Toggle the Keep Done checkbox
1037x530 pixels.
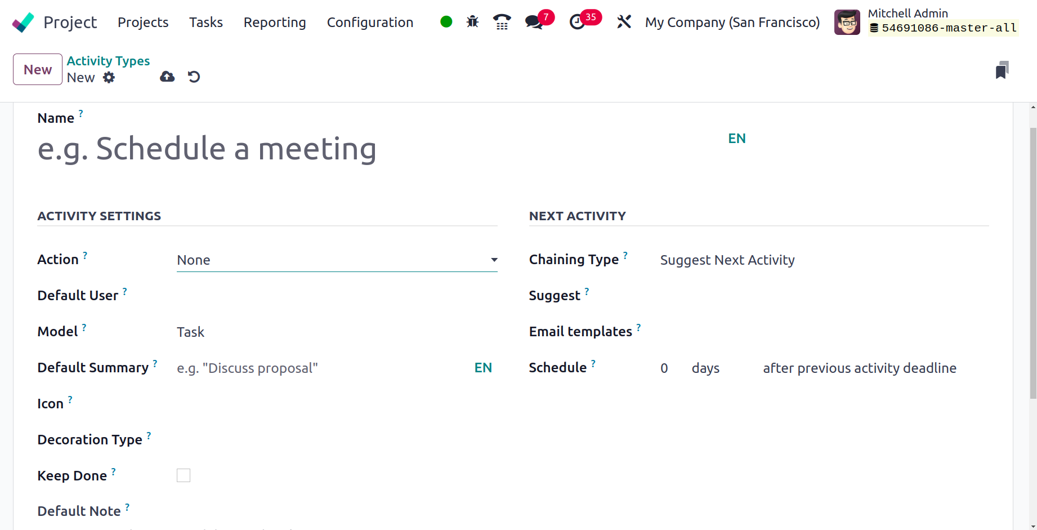(184, 475)
